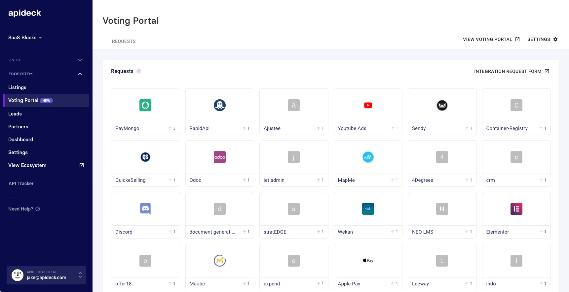Open the MapMe blue circle logo
Image resolution: width=569 pixels, height=292 pixels.
tap(368, 157)
